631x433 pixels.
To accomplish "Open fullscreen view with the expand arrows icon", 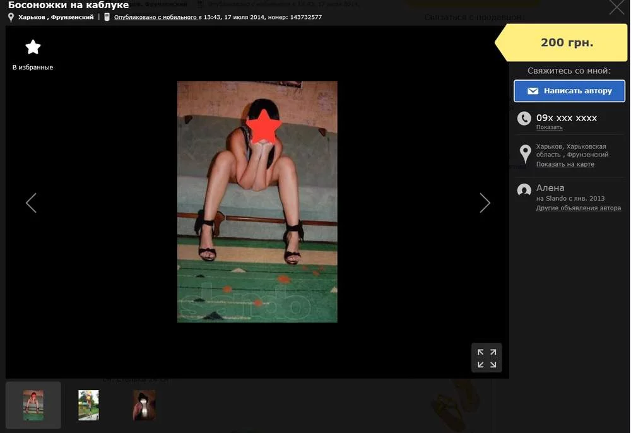I will [487, 357].
